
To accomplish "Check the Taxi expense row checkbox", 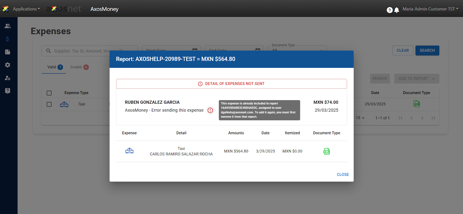I will 49,104.
